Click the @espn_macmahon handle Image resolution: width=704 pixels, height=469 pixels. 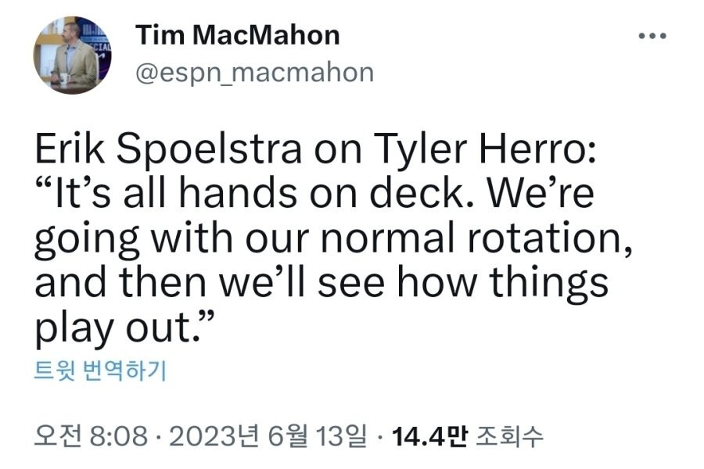click(x=254, y=73)
